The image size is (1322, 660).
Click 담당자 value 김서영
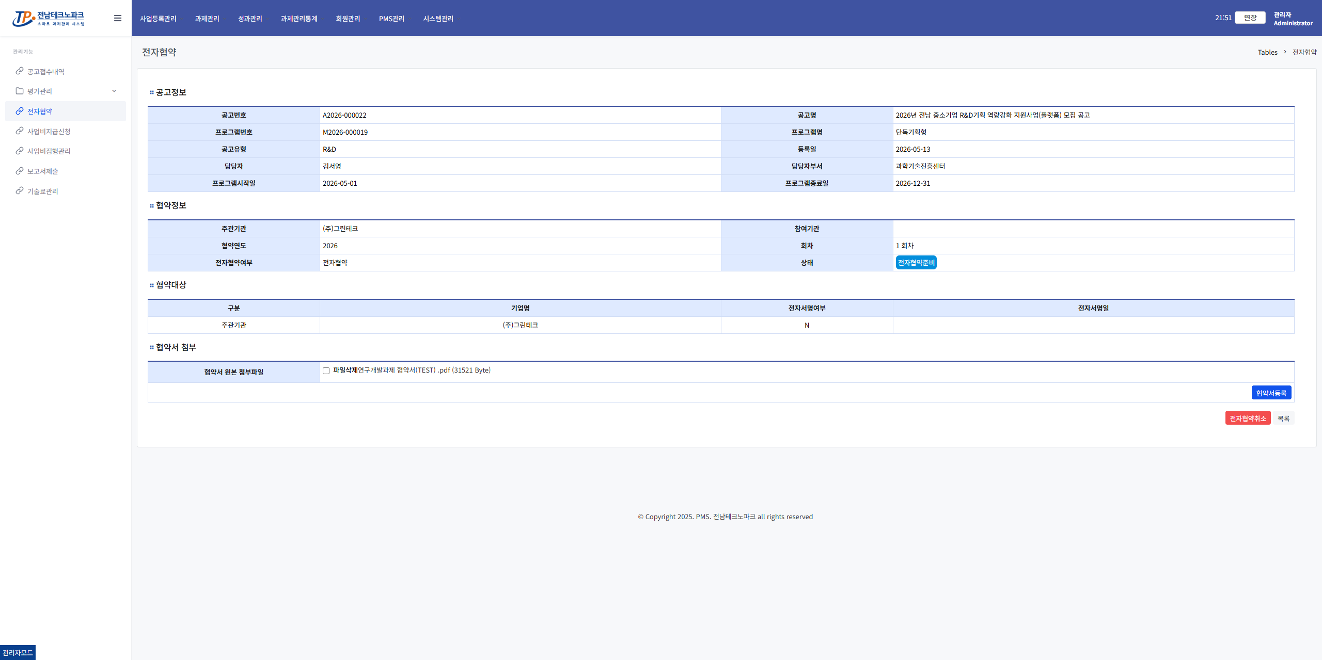coord(332,166)
